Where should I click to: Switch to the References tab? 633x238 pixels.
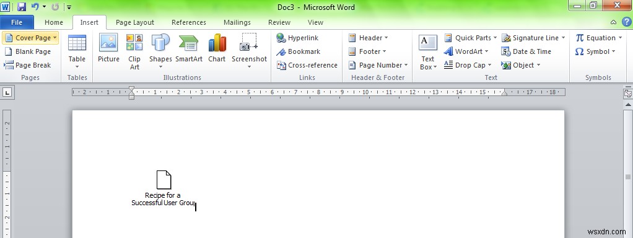click(x=188, y=23)
